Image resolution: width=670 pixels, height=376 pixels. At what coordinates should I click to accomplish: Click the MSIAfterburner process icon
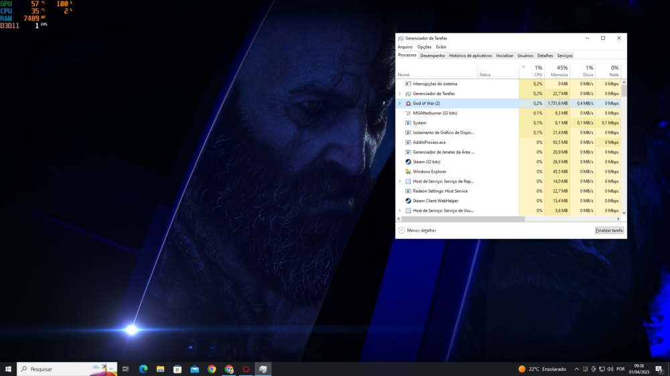(x=408, y=113)
